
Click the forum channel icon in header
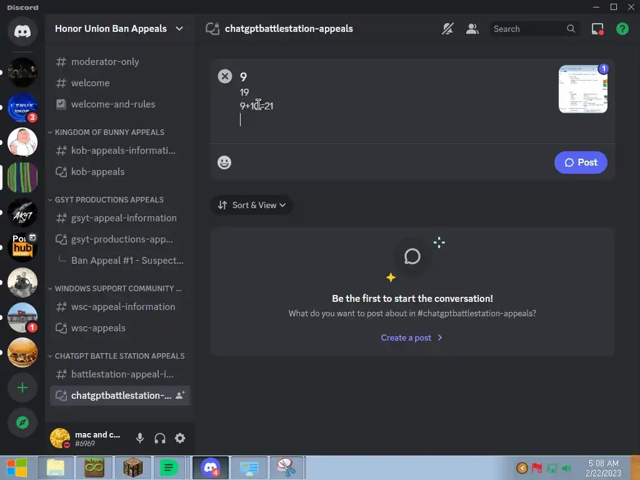[x=212, y=29]
